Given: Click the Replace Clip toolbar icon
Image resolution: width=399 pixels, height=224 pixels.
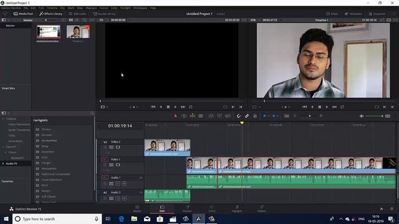Looking at the screenshot, I should pyautogui.click(x=228, y=116).
